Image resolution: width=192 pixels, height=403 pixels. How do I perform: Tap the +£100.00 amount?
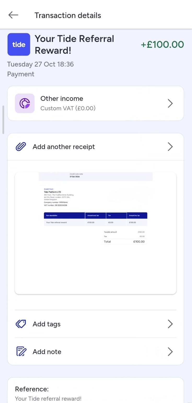pos(162,45)
